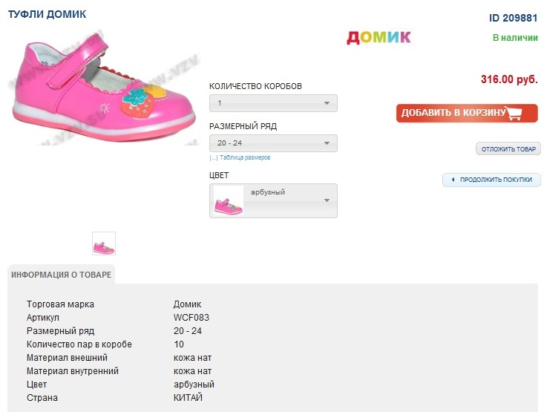Open the Количество коробов dropdown arrow

(327, 103)
